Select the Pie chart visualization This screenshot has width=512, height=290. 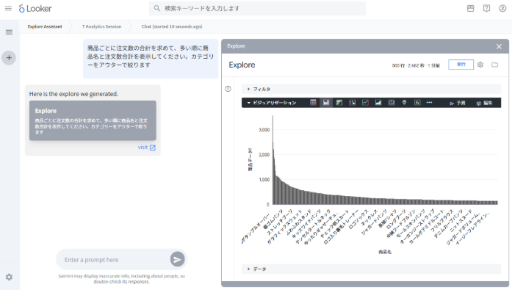[x=392, y=103]
